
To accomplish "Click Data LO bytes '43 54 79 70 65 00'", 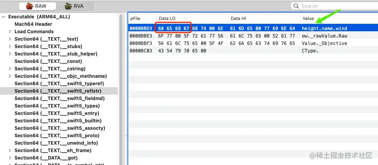I will [x=182, y=51].
